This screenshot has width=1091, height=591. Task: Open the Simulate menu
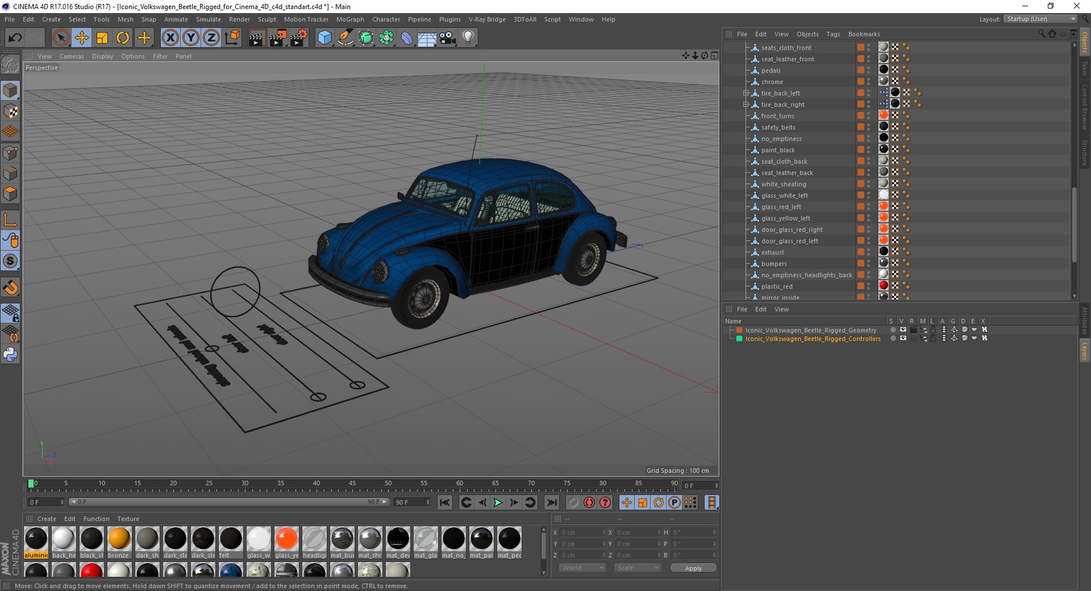tap(209, 19)
